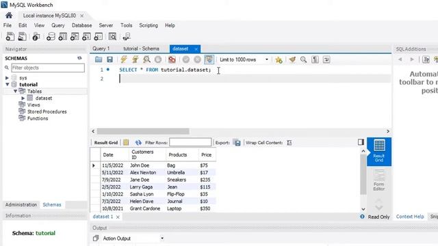Open the Query menu
Viewport: 438px width, 246px height.
tap(57, 25)
